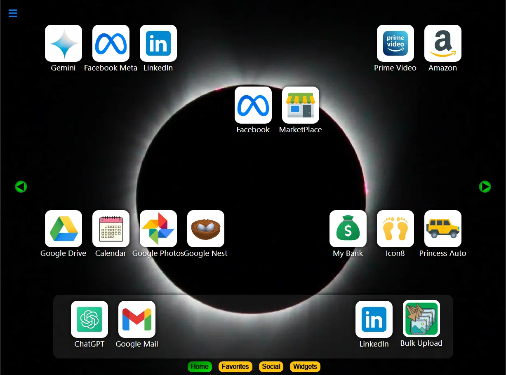Viewport: 506px width, 375px height.
Task: Launch ChatGPT from the dock
Action: (x=89, y=319)
